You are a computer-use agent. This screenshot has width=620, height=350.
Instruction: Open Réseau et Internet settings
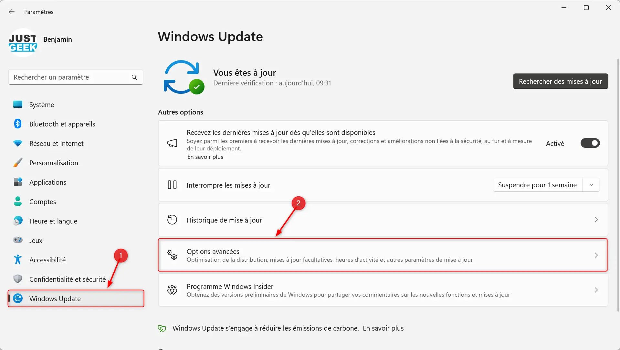pos(76,143)
